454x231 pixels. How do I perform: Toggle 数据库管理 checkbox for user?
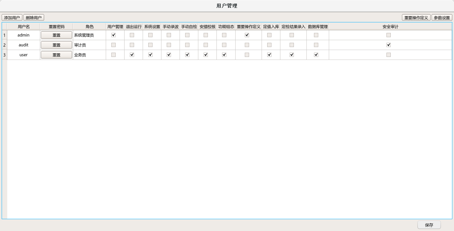(316, 55)
